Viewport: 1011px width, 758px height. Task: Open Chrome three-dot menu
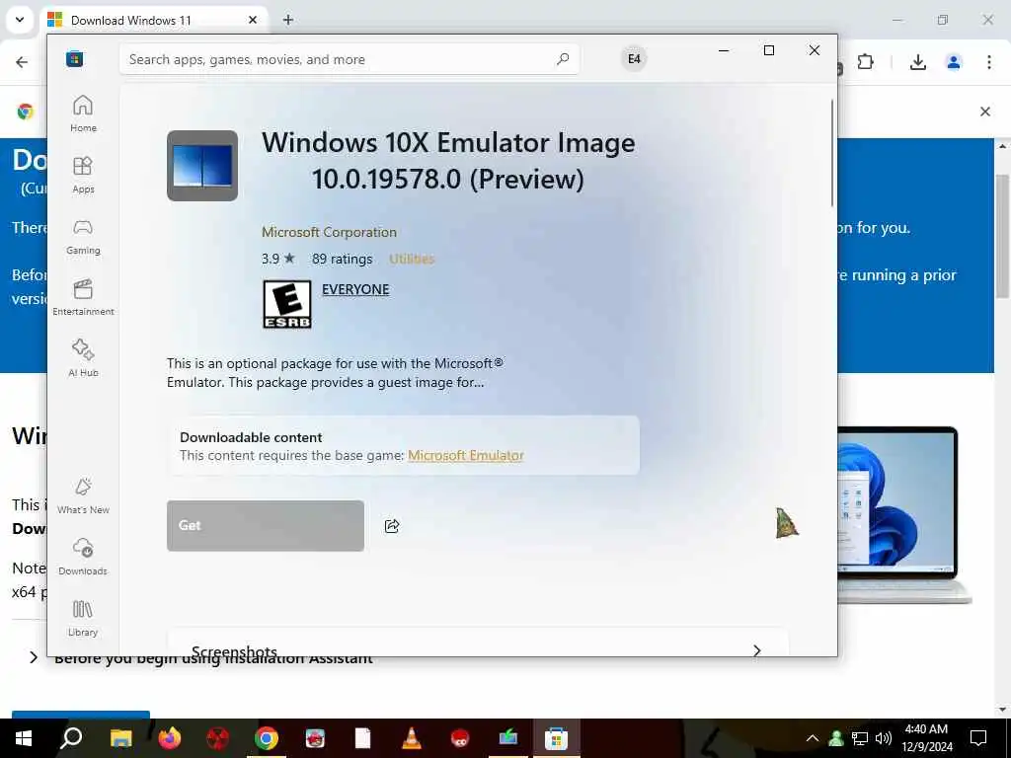(x=989, y=62)
